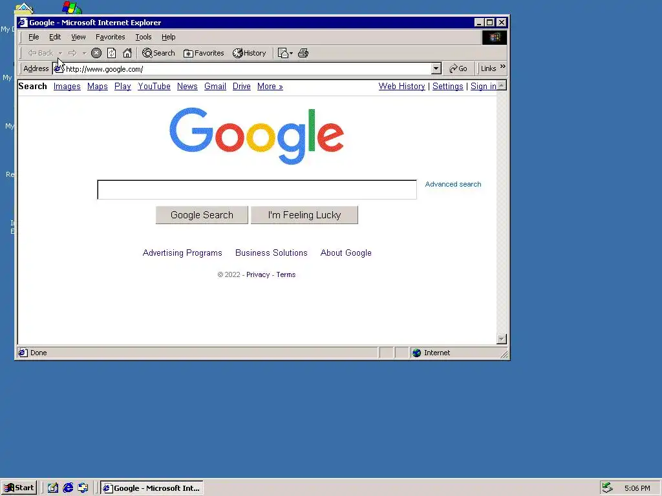662x496 pixels.
Task: Click the Start button
Action: pos(19,488)
